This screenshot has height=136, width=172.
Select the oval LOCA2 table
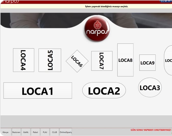point(104,90)
